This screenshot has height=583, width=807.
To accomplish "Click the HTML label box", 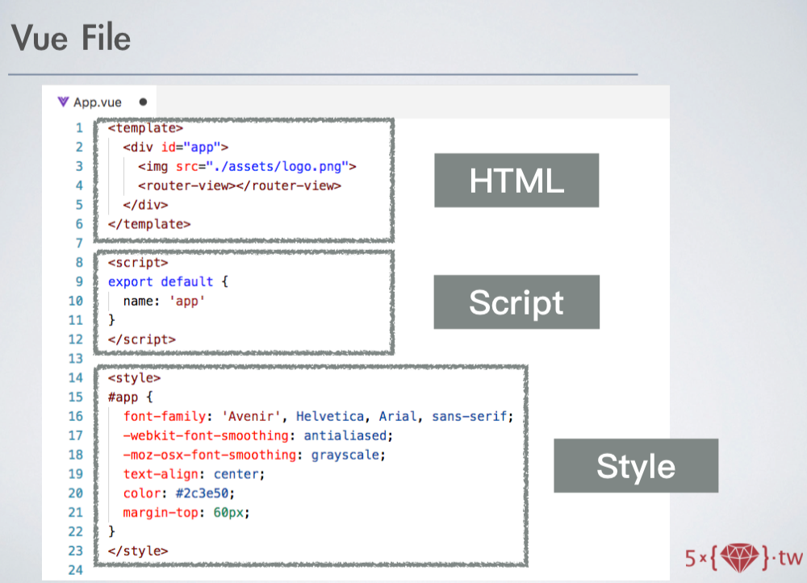I will click(516, 181).
